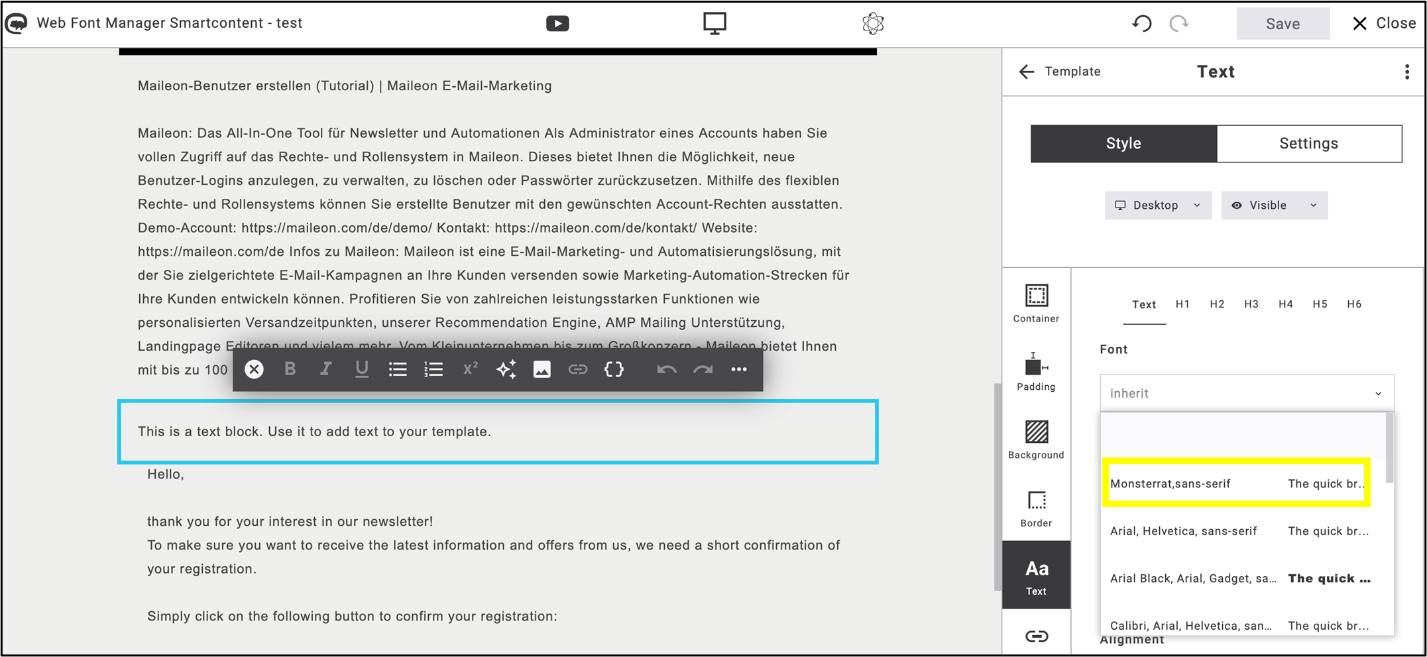Apply superscript formatting
This screenshot has width=1427, height=657.
[x=470, y=369]
